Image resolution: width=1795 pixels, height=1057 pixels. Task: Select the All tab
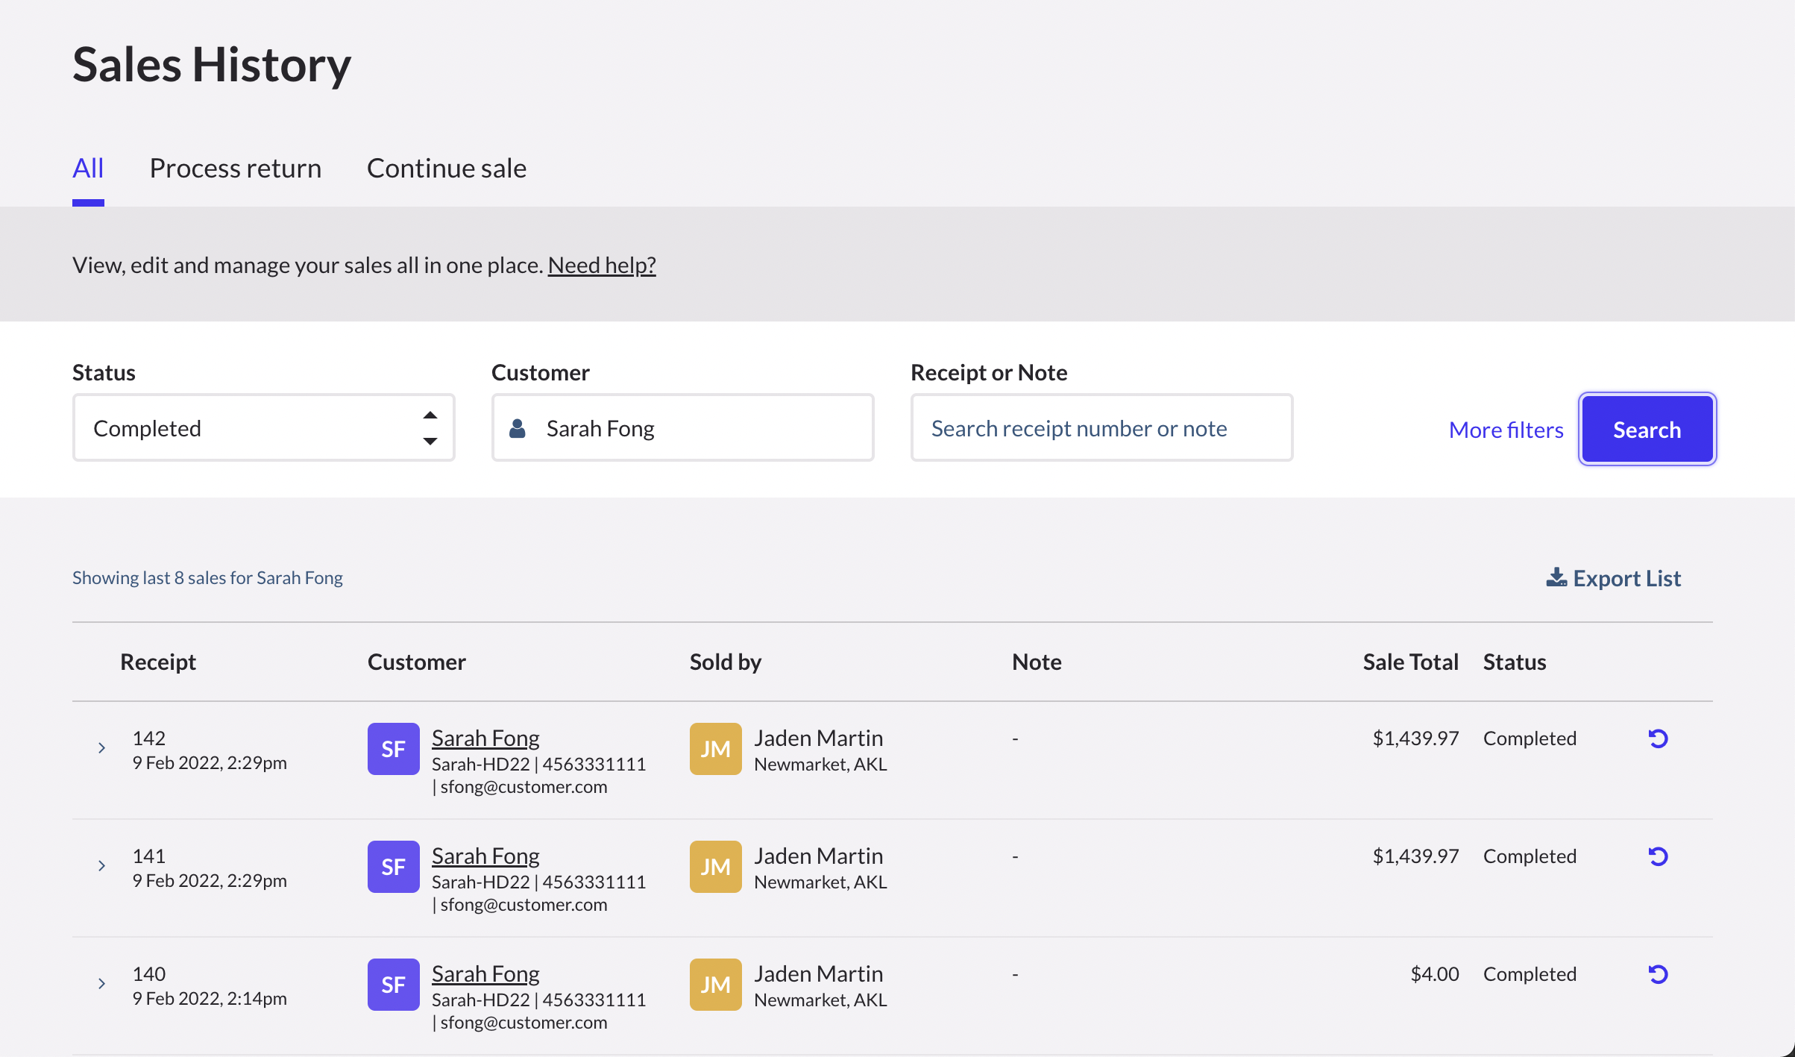point(88,169)
